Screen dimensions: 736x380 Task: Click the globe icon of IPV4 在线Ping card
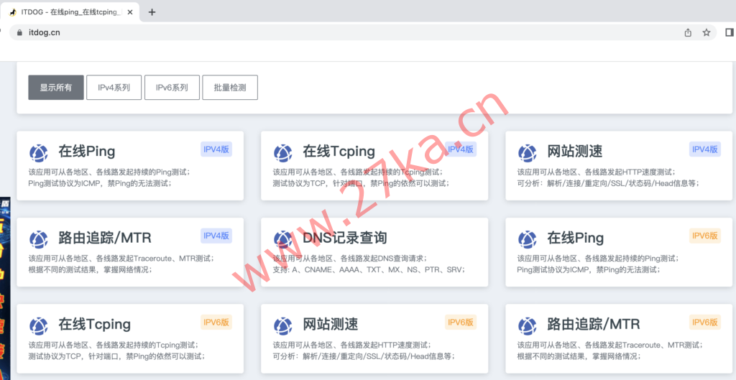39,154
